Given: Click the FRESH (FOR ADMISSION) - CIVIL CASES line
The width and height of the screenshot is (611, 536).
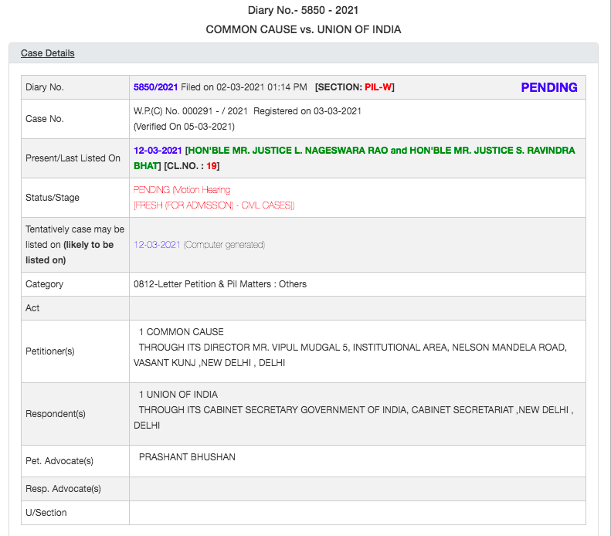Looking at the screenshot, I should [x=214, y=205].
